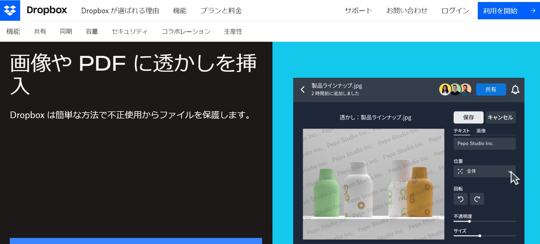Open notifications with the bell icon
The width and height of the screenshot is (540, 244).
515,90
